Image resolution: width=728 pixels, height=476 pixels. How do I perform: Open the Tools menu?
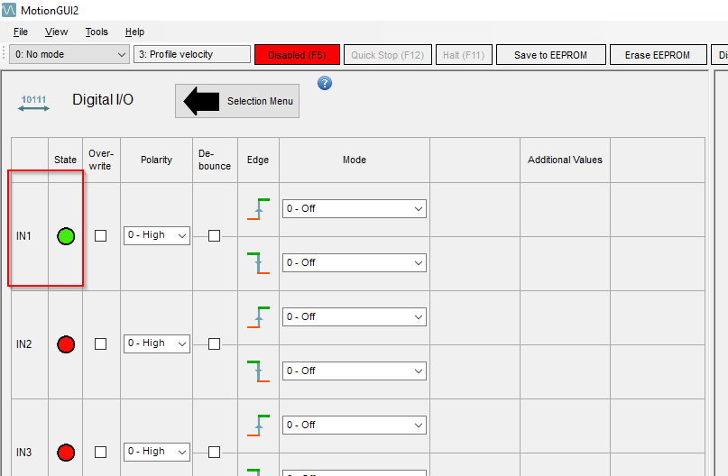click(x=97, y=32)
